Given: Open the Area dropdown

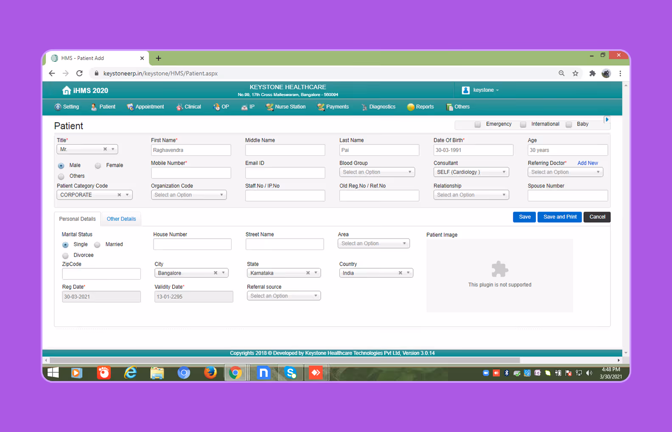Looking at the screenshot, I should pyautogui.click(x=374, y=244).
